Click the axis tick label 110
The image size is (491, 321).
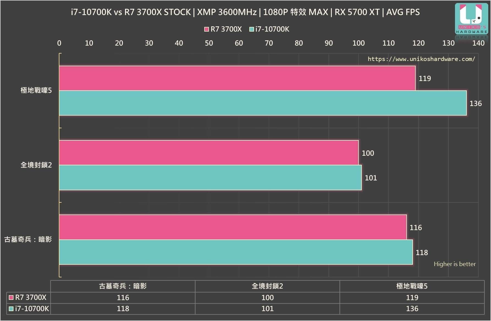[388, 43]
